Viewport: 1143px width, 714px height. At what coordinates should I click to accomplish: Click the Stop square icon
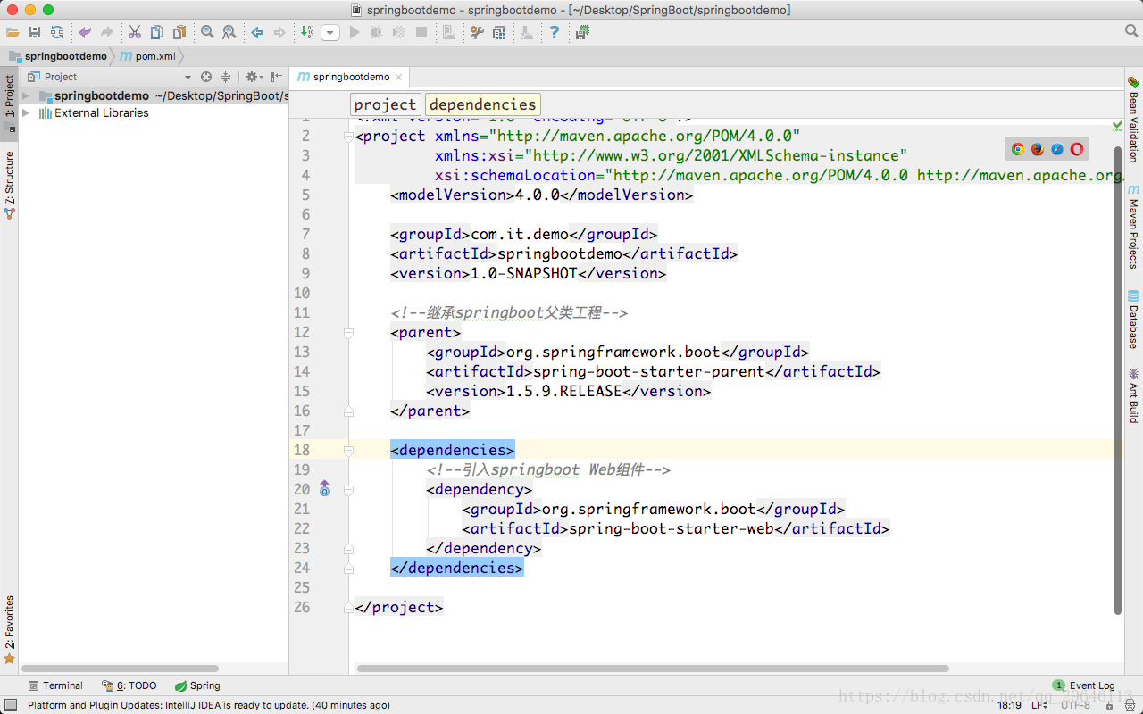[x=421, y=32]
